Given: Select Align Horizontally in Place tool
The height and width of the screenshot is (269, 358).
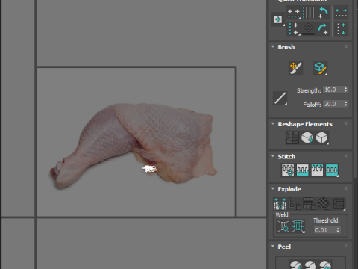Looking at the screenshot, I should pos(294,13).
